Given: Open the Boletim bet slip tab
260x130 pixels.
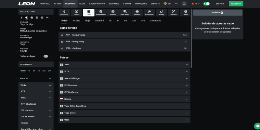Looking at the screenshot, I should pos(217,13).
